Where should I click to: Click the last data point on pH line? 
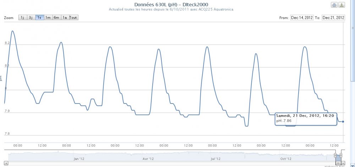click(x=343, y=122)
